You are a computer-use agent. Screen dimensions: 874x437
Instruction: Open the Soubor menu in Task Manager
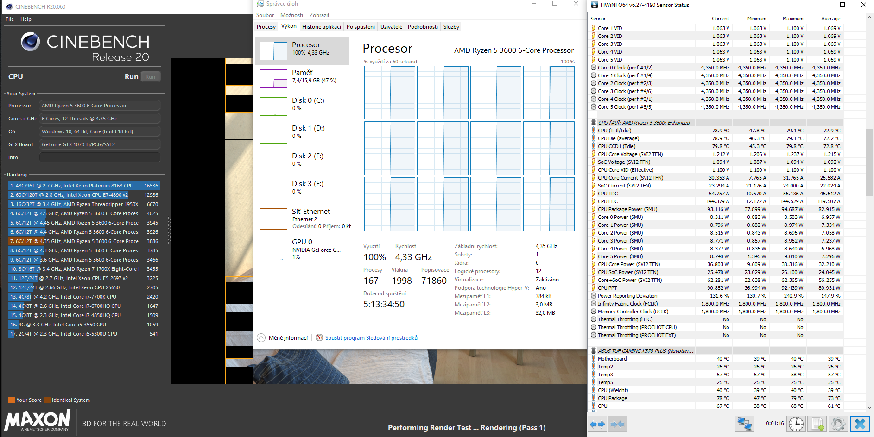coord(265,15)
